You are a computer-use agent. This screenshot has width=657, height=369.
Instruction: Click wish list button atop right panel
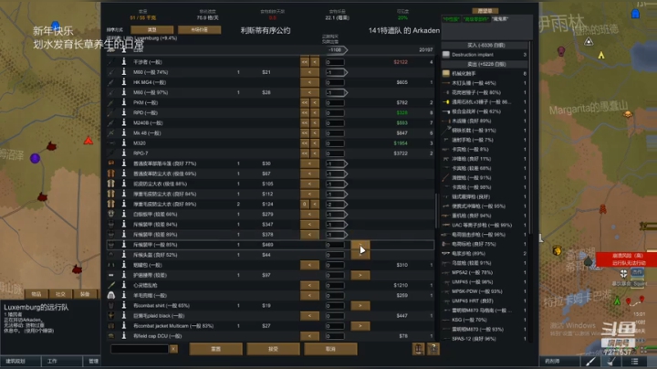click(485, 11)
